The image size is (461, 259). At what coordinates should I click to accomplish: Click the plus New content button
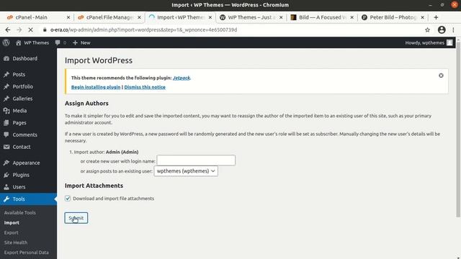81,42
